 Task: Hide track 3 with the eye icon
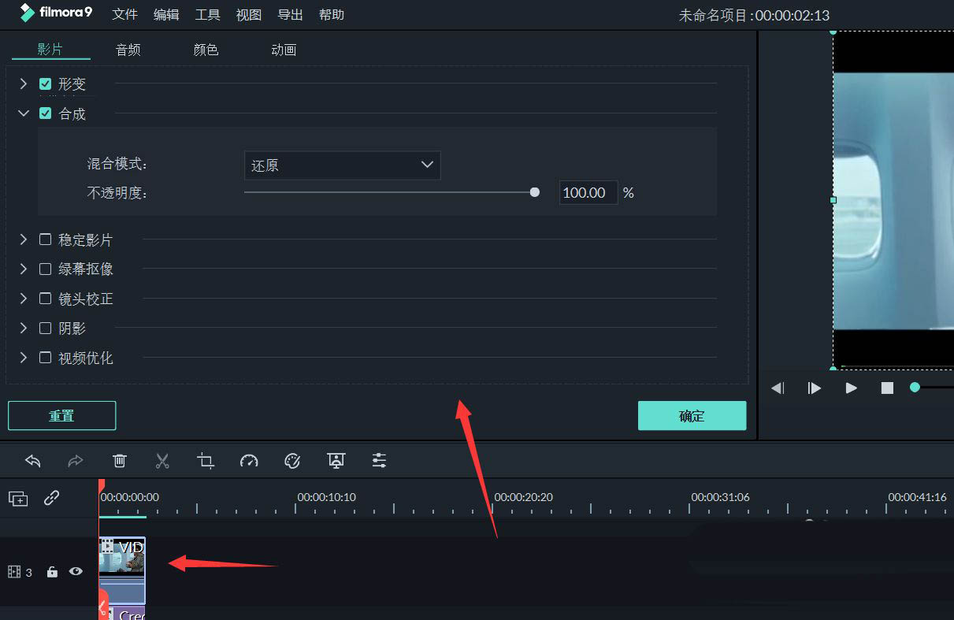pos(76,572)
